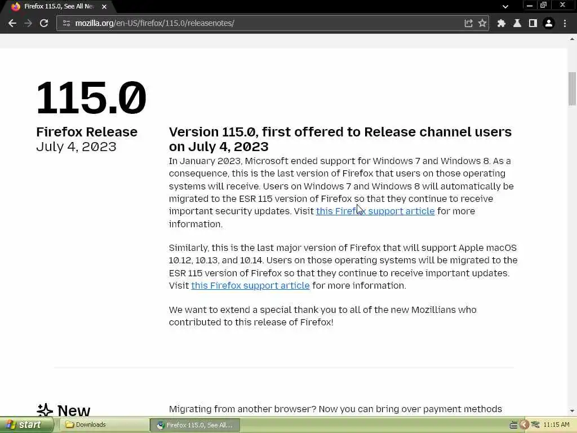Click the scroll down arrow
The height and width of the screenshot is (433, 577).
(572, 410)
